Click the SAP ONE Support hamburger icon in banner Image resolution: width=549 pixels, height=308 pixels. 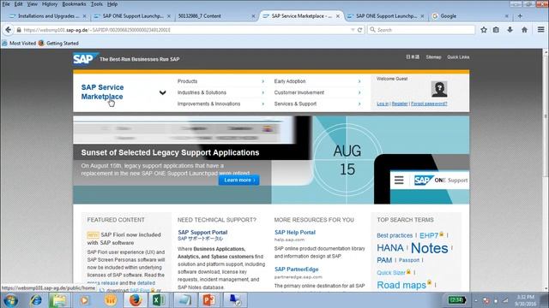399,181
